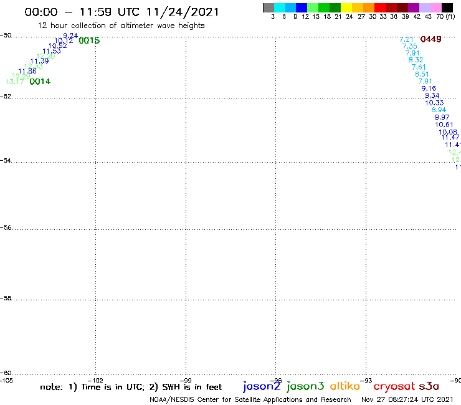Click the NOAA/NESDIS Center credit line
The width and height of the screenshot is (461, 405).
(250, 400)
